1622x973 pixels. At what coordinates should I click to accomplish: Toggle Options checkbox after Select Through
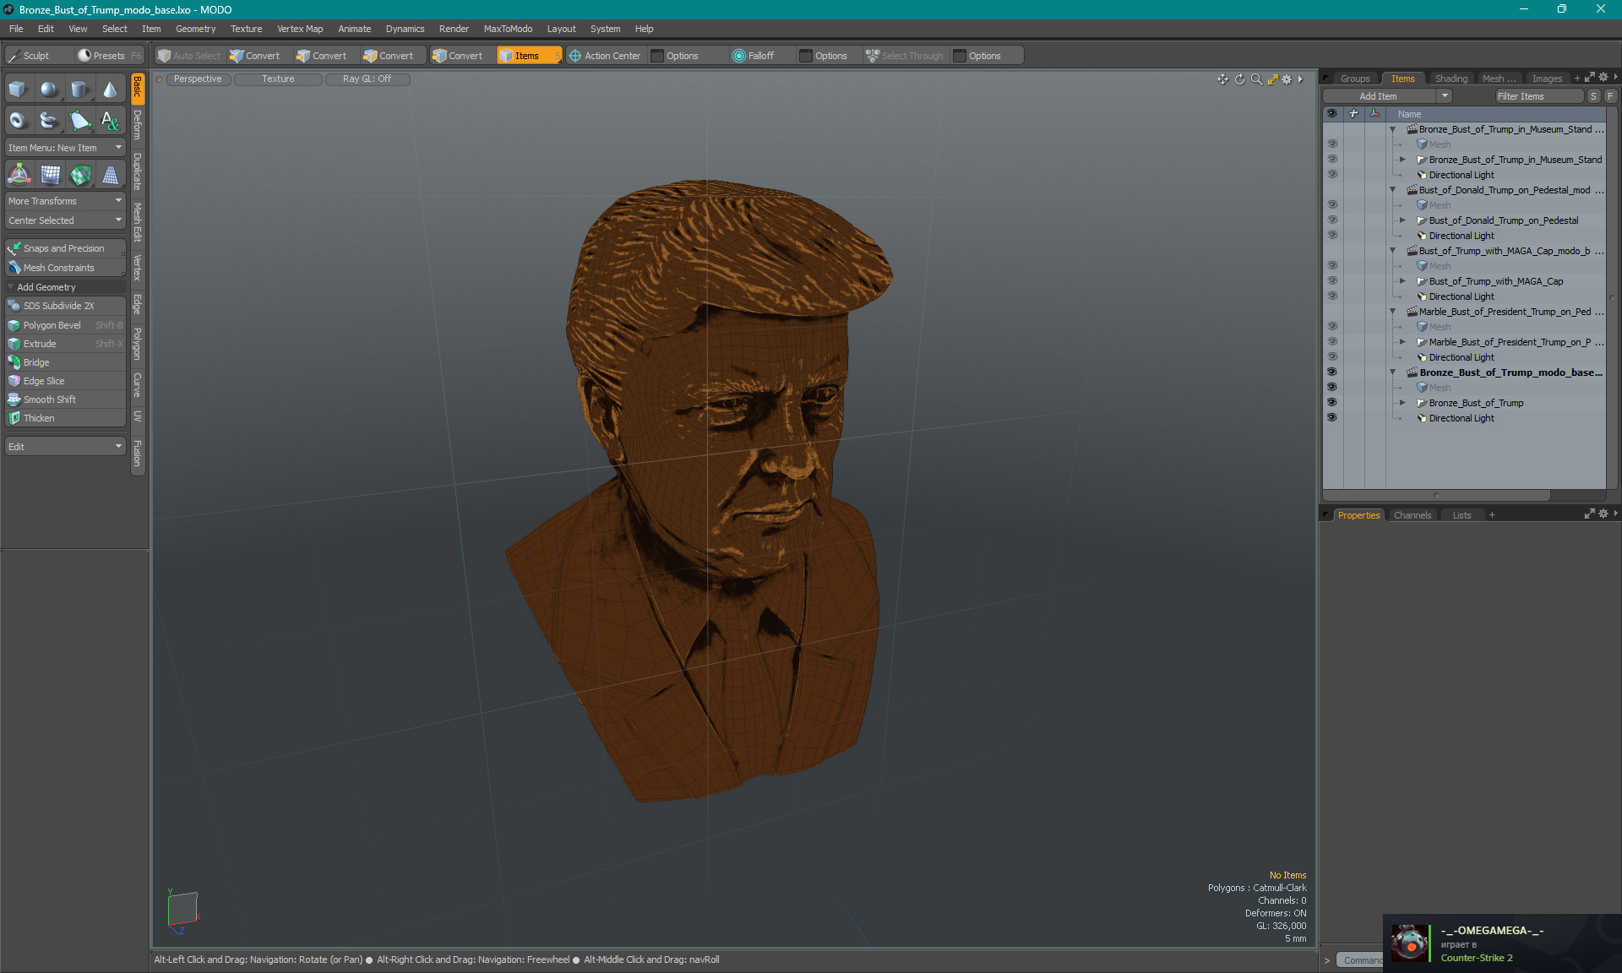click(x=960, y=56)
